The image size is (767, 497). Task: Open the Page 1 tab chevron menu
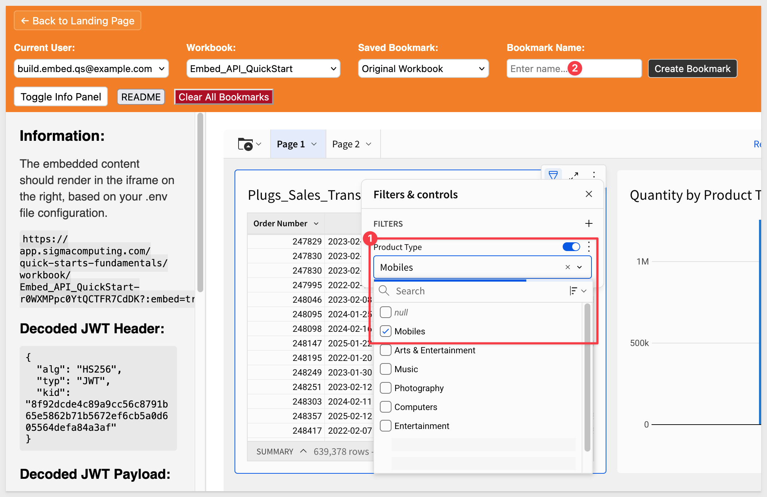click(x=314, y=144)
